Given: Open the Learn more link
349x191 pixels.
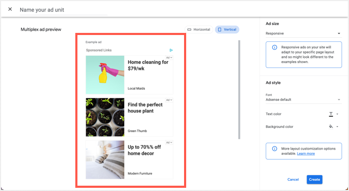Looking at the screenshot, I should coord(306,154).
